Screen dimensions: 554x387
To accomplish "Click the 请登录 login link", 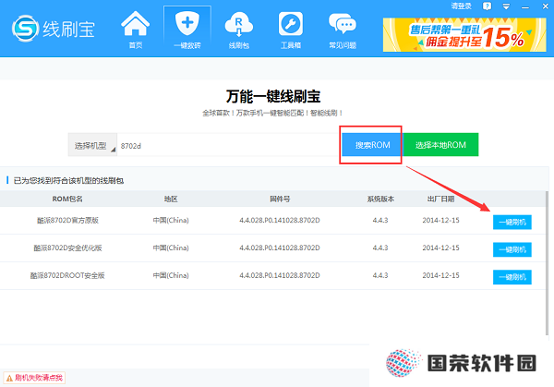I will point(461,6).
